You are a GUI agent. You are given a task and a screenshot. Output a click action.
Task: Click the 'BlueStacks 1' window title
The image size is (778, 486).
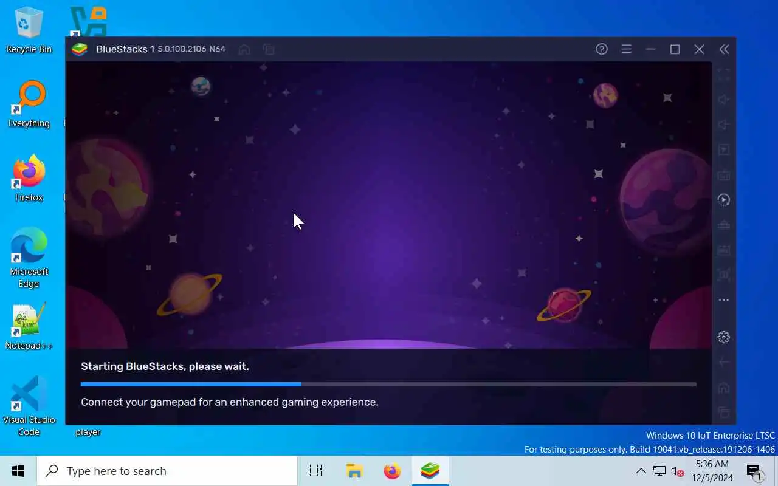click(x=125, y=49)
